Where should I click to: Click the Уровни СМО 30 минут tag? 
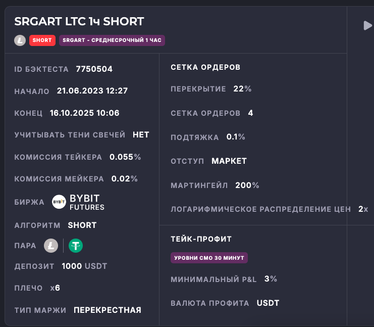(x=209, y=258)
